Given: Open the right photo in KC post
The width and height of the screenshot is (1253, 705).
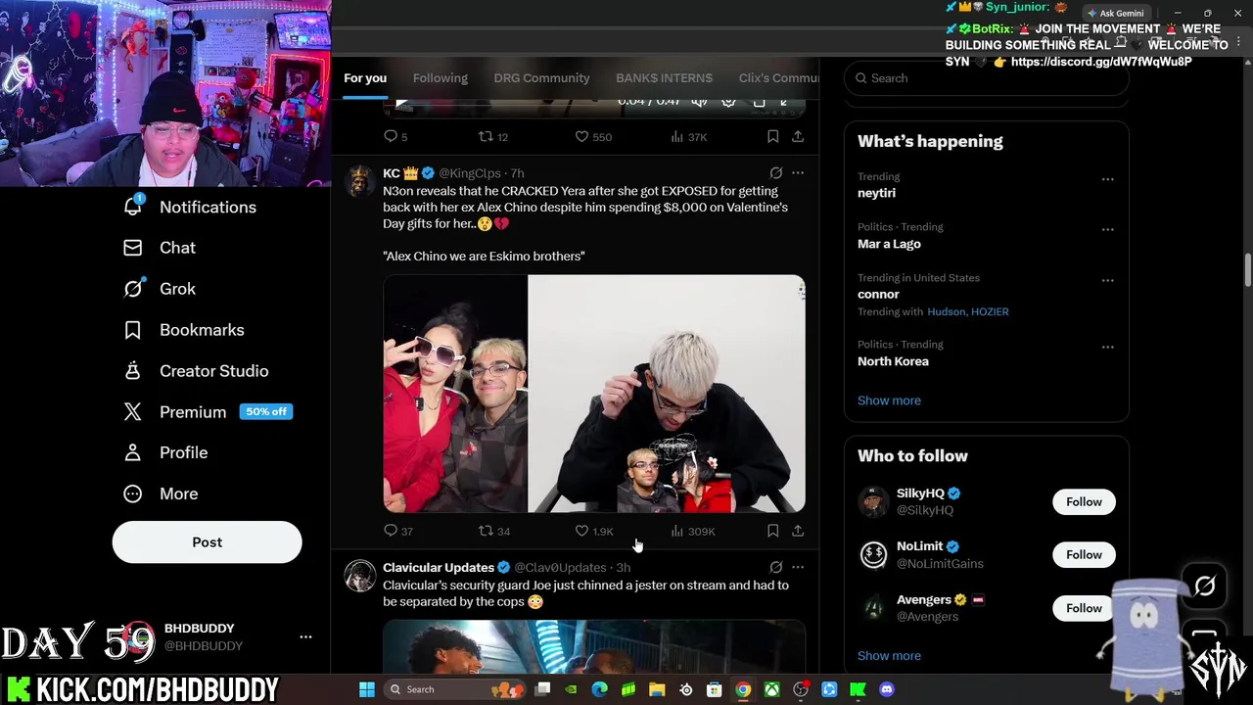Looking at the screenshot, I should [x=667, y=394].
